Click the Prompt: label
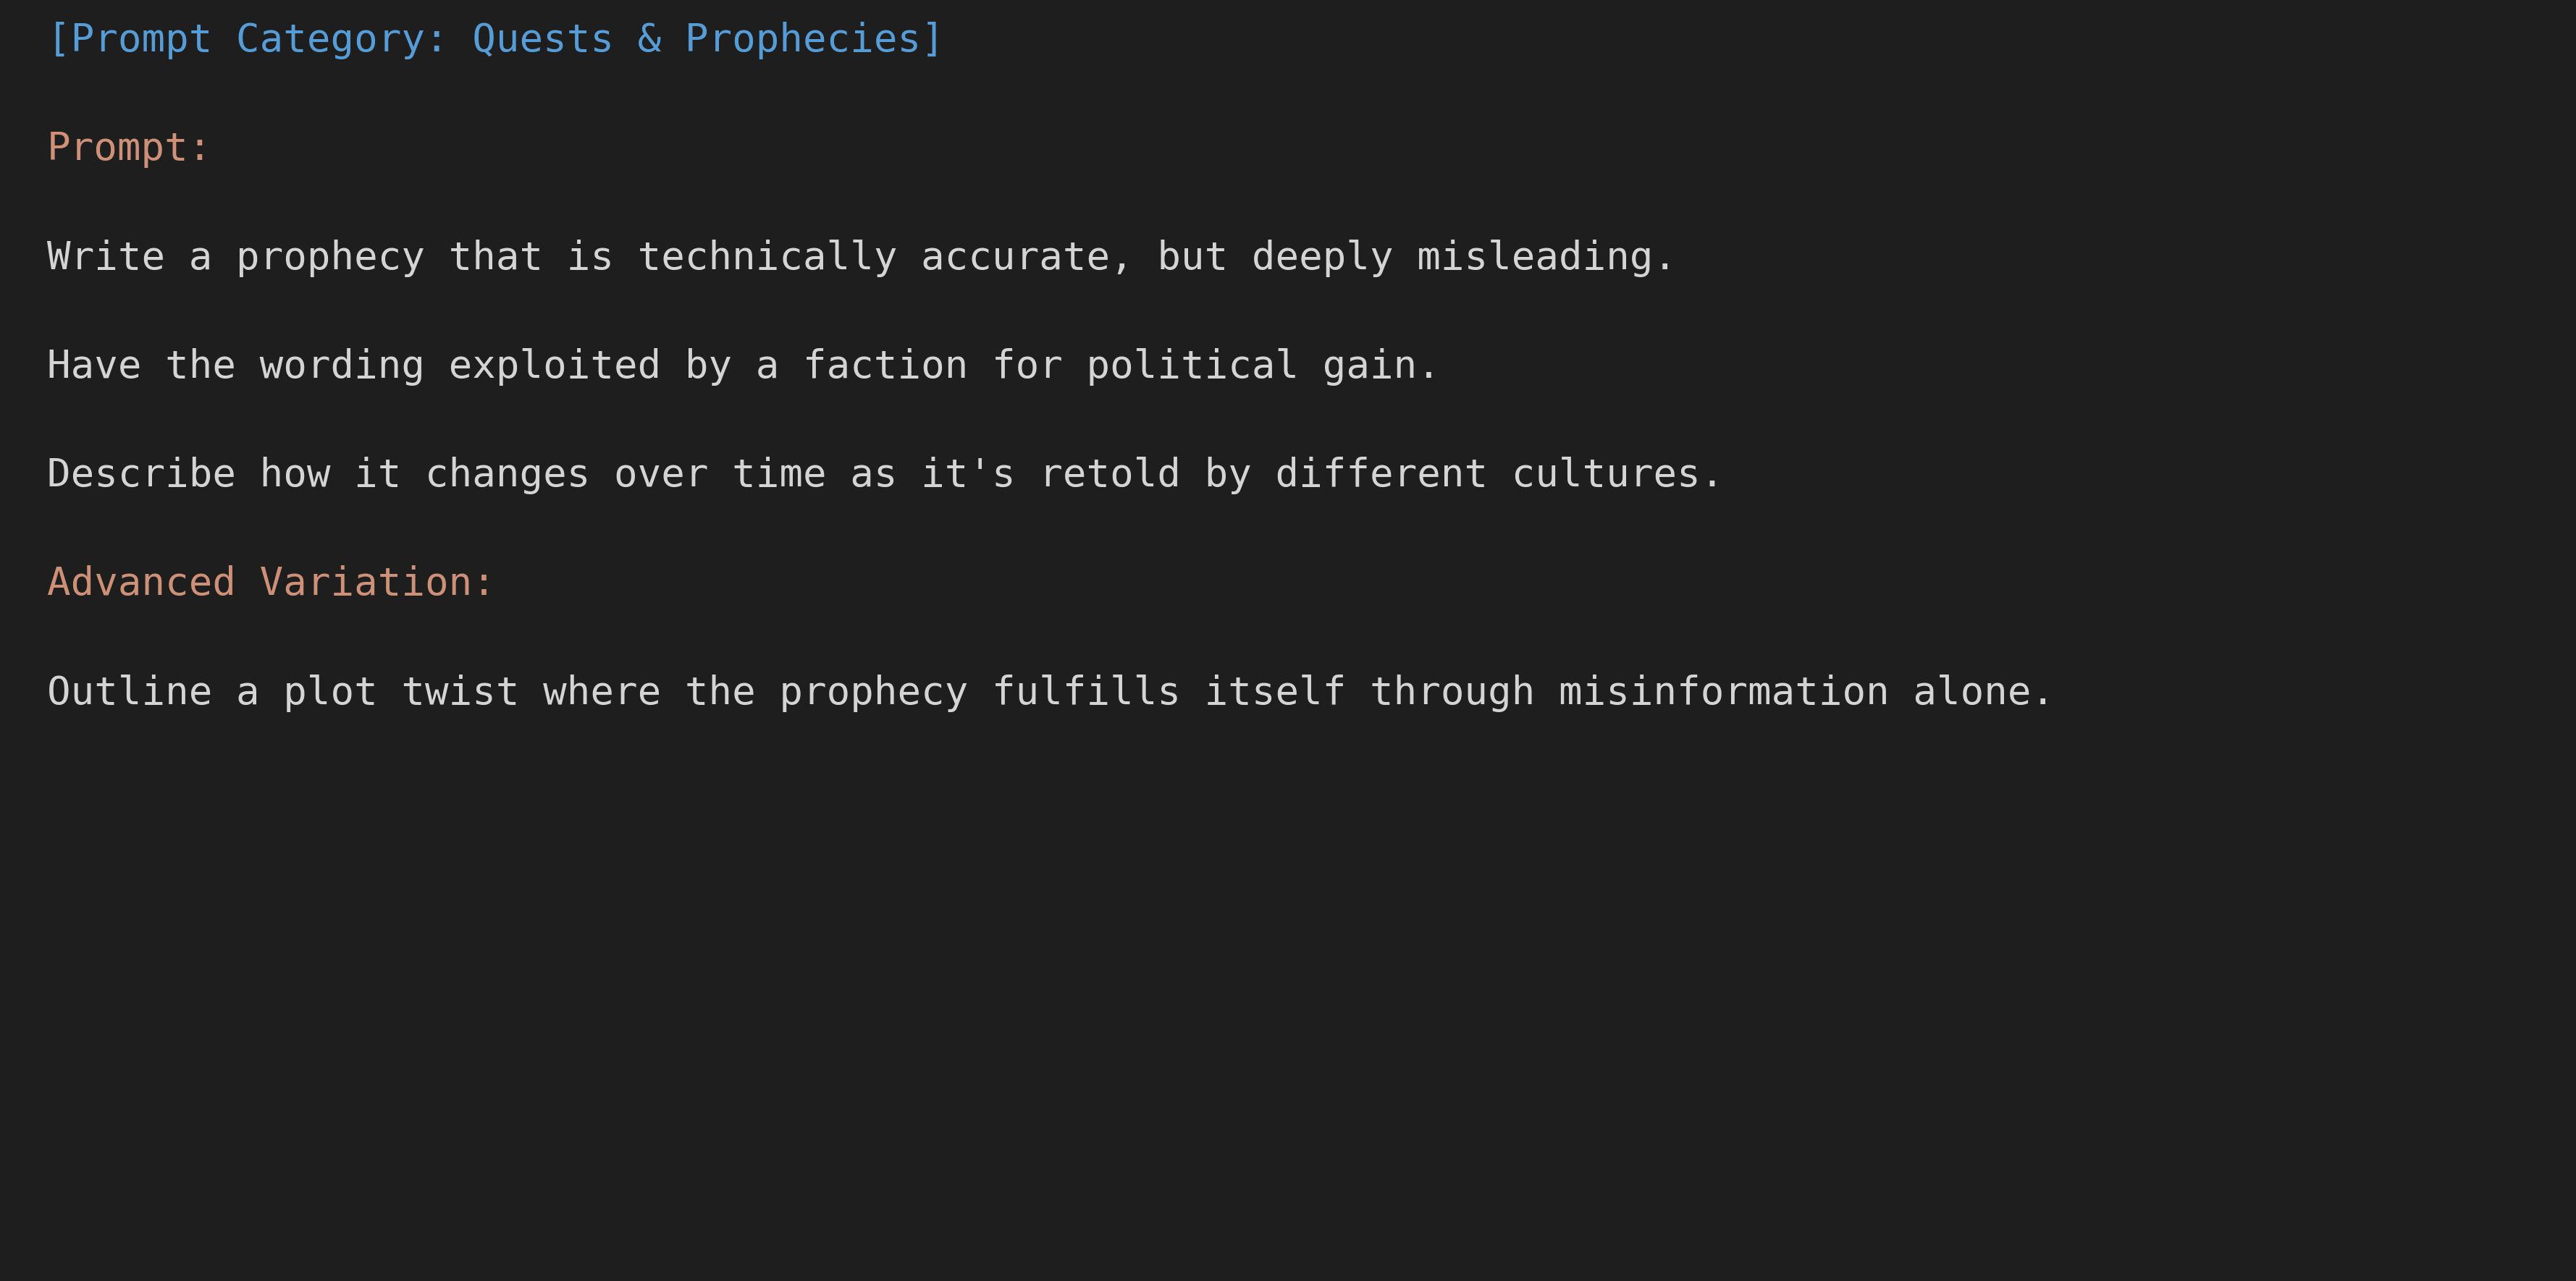This screenshot has width=2576, height=1281. pos(128,148)
